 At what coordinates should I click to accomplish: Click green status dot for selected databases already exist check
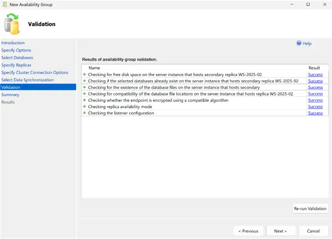pos(84,81)
